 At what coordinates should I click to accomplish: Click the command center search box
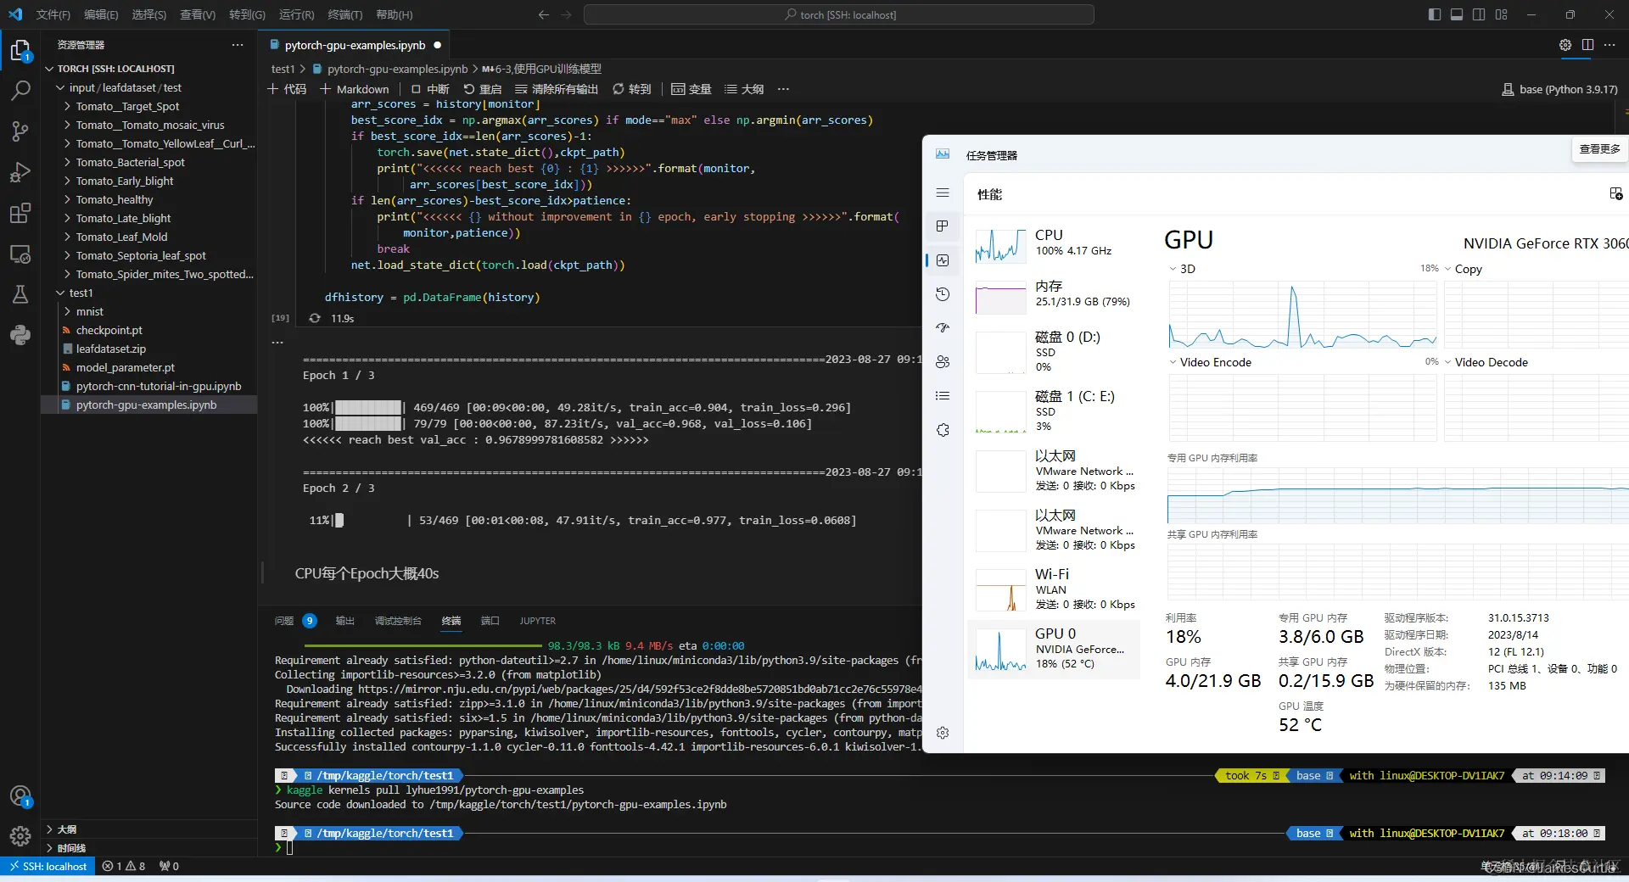(839, 14)
